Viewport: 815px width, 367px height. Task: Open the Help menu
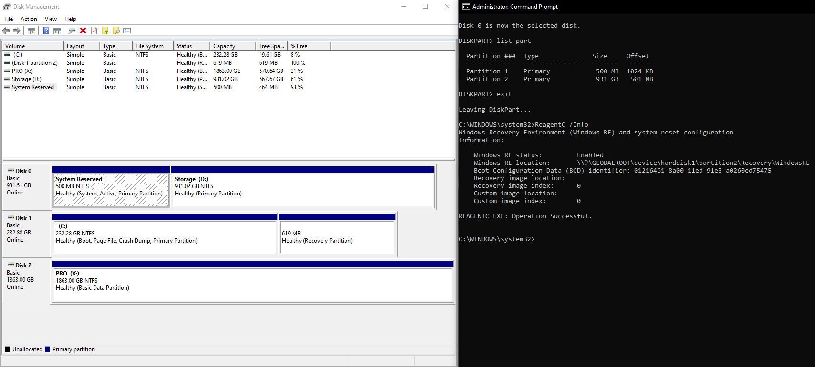coord(70,19)
